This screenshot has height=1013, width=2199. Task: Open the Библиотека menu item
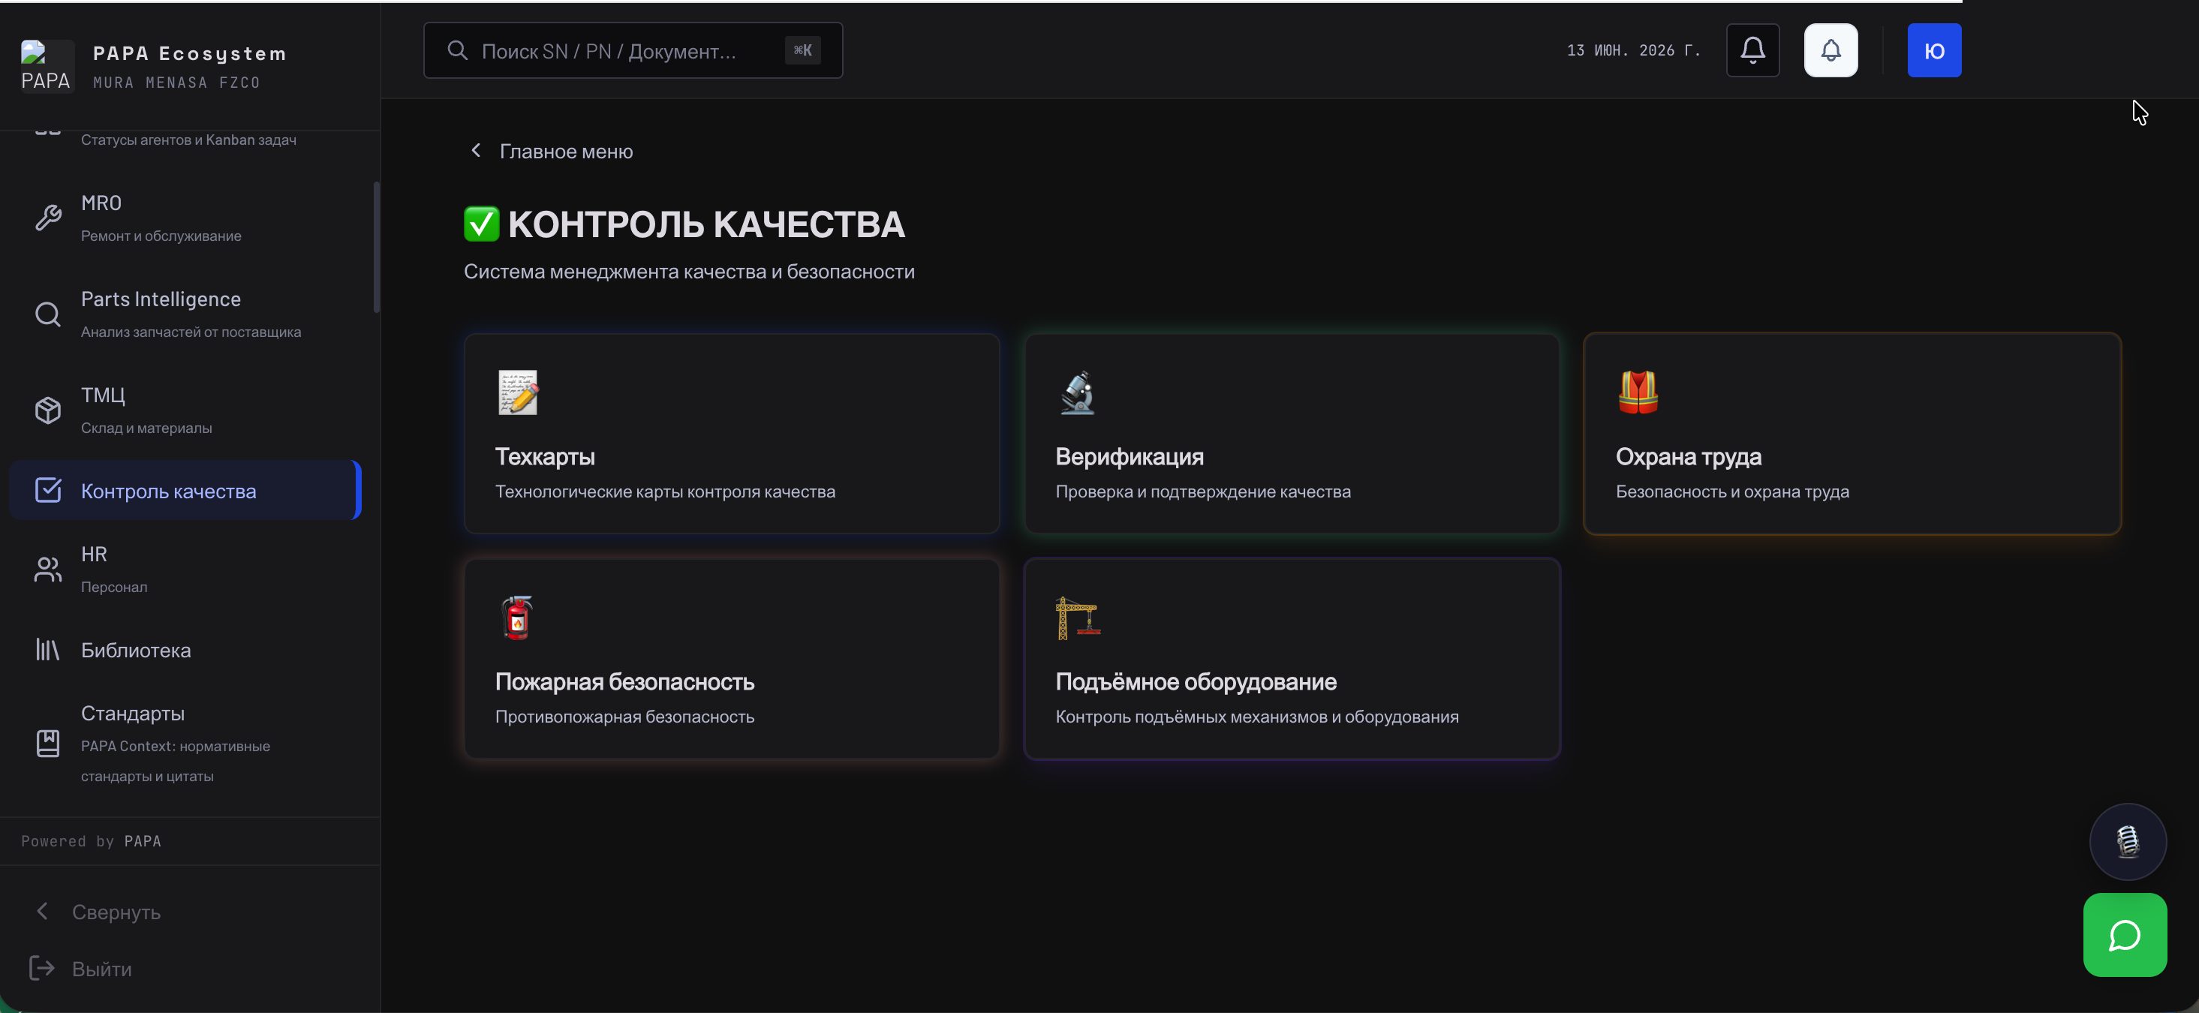click(185, 650)
